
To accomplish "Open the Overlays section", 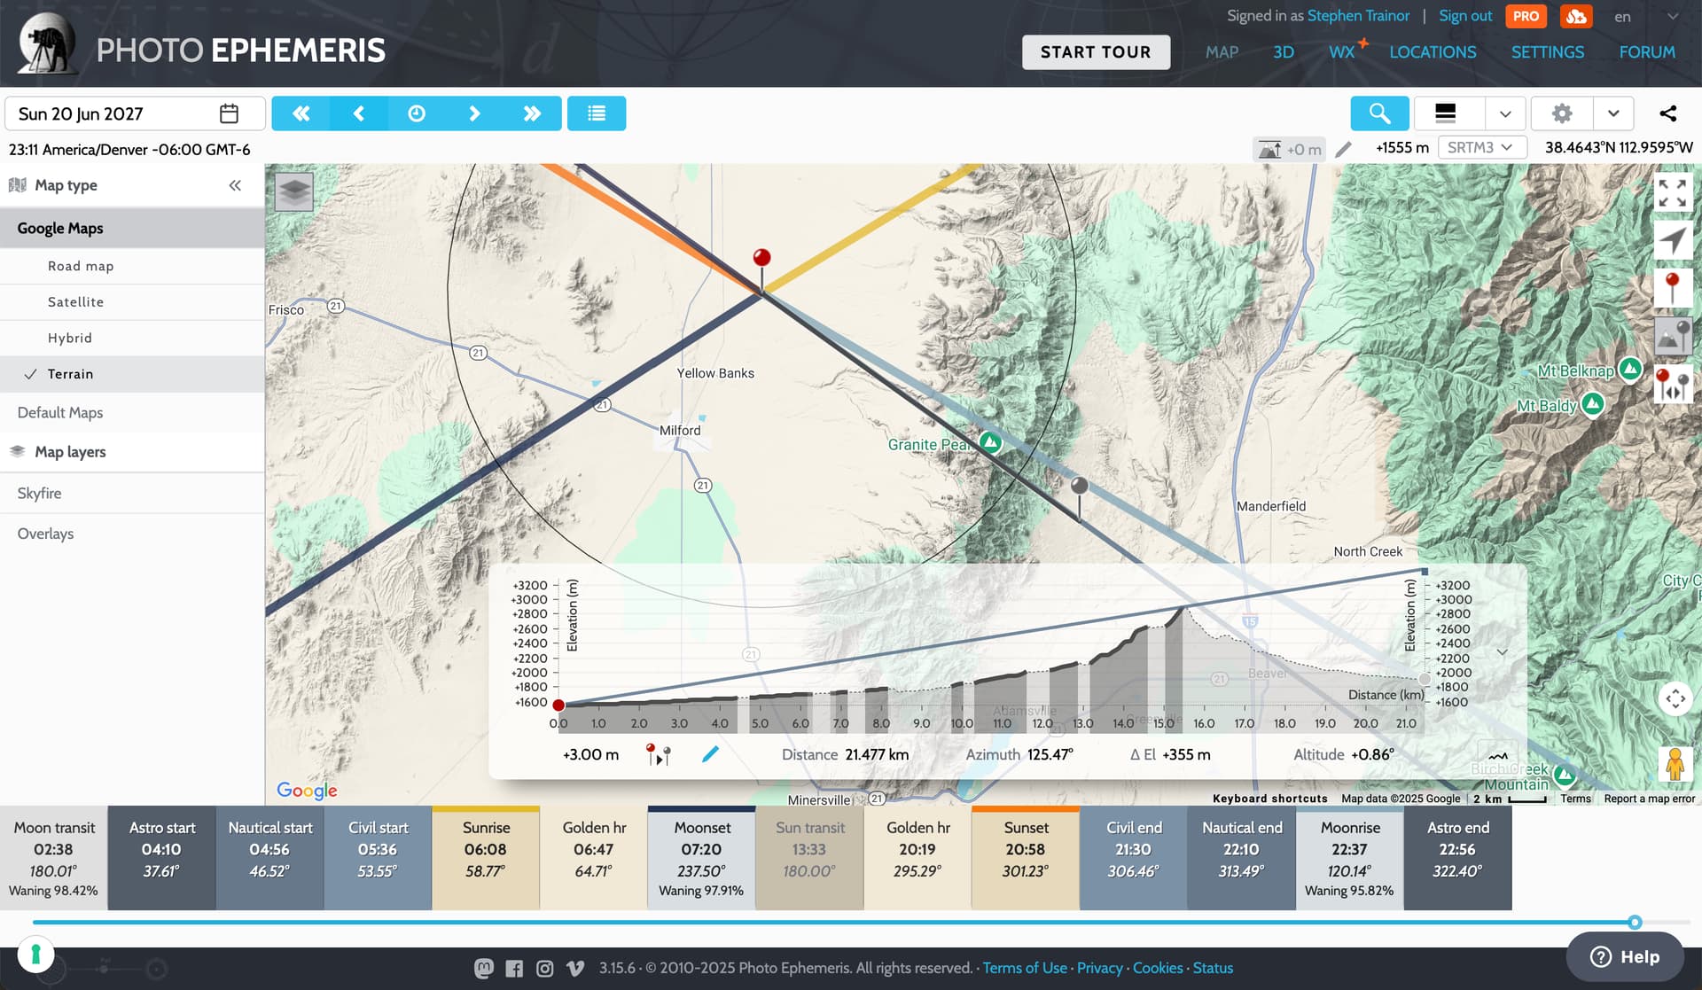I will coord(132,534).
